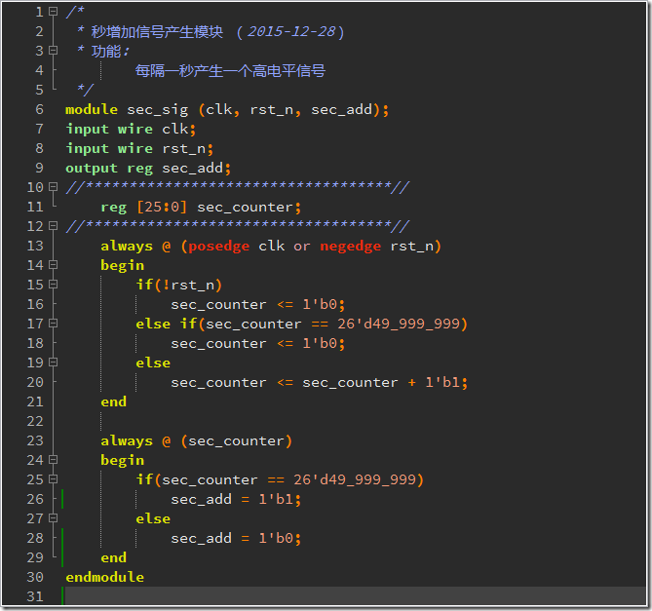652x611 pixels.
Task: Click 'sec_counter' in the reg declaration
Action: point(245,207)
